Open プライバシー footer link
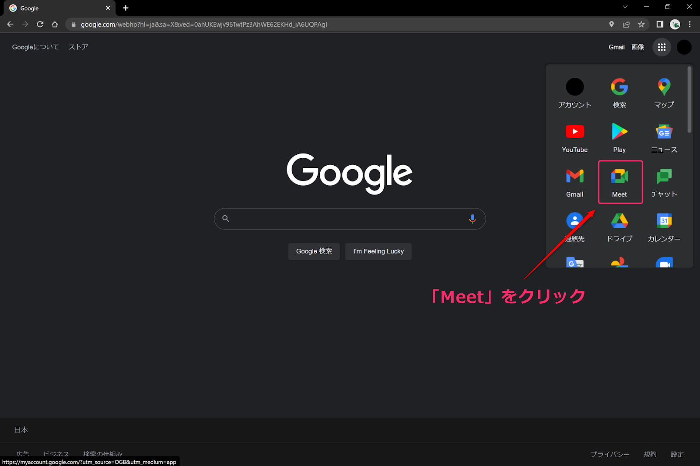Image resolution: width=700 pixels, height=466 pixels. pos(610,454)
